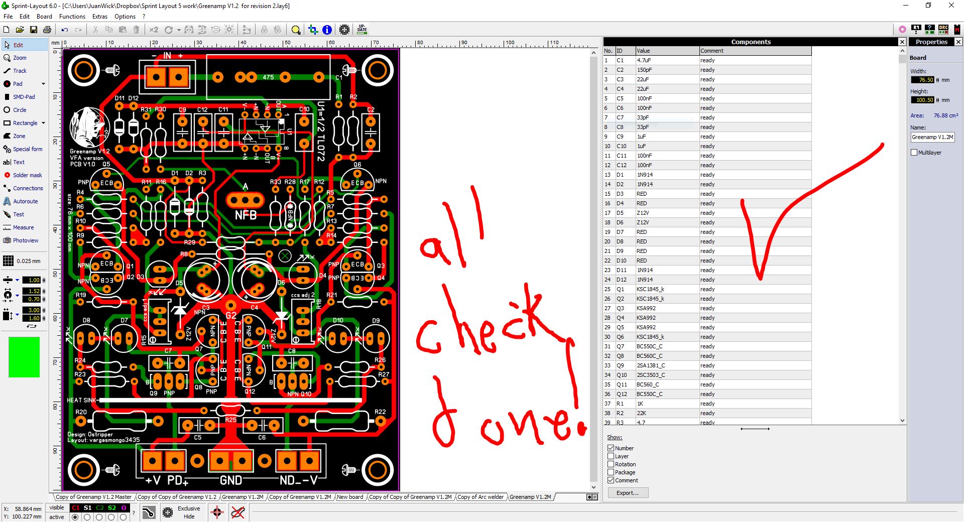
Task: Click down arrow of components list scrollbar
Action: click(902, 421)
